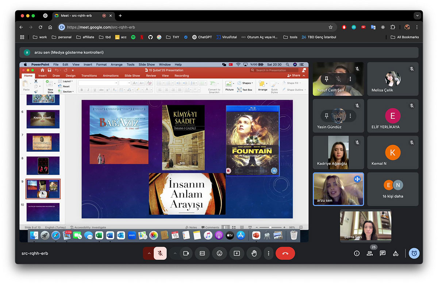The height and width of the screenshot is (284, 438).
Task: Raise your hand in the meeting
Action: click(254, 253)
